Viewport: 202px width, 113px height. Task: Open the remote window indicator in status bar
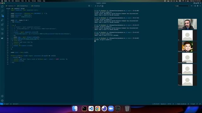click(x=2, y=104)
